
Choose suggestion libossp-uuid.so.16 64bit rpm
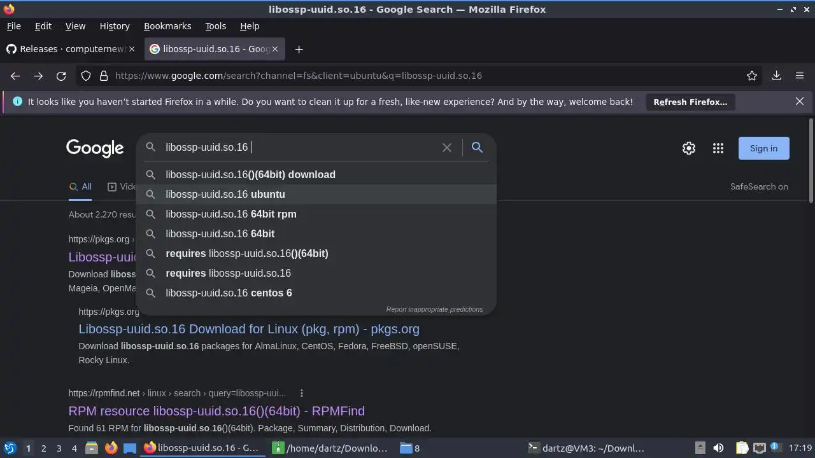click(316, 214)
